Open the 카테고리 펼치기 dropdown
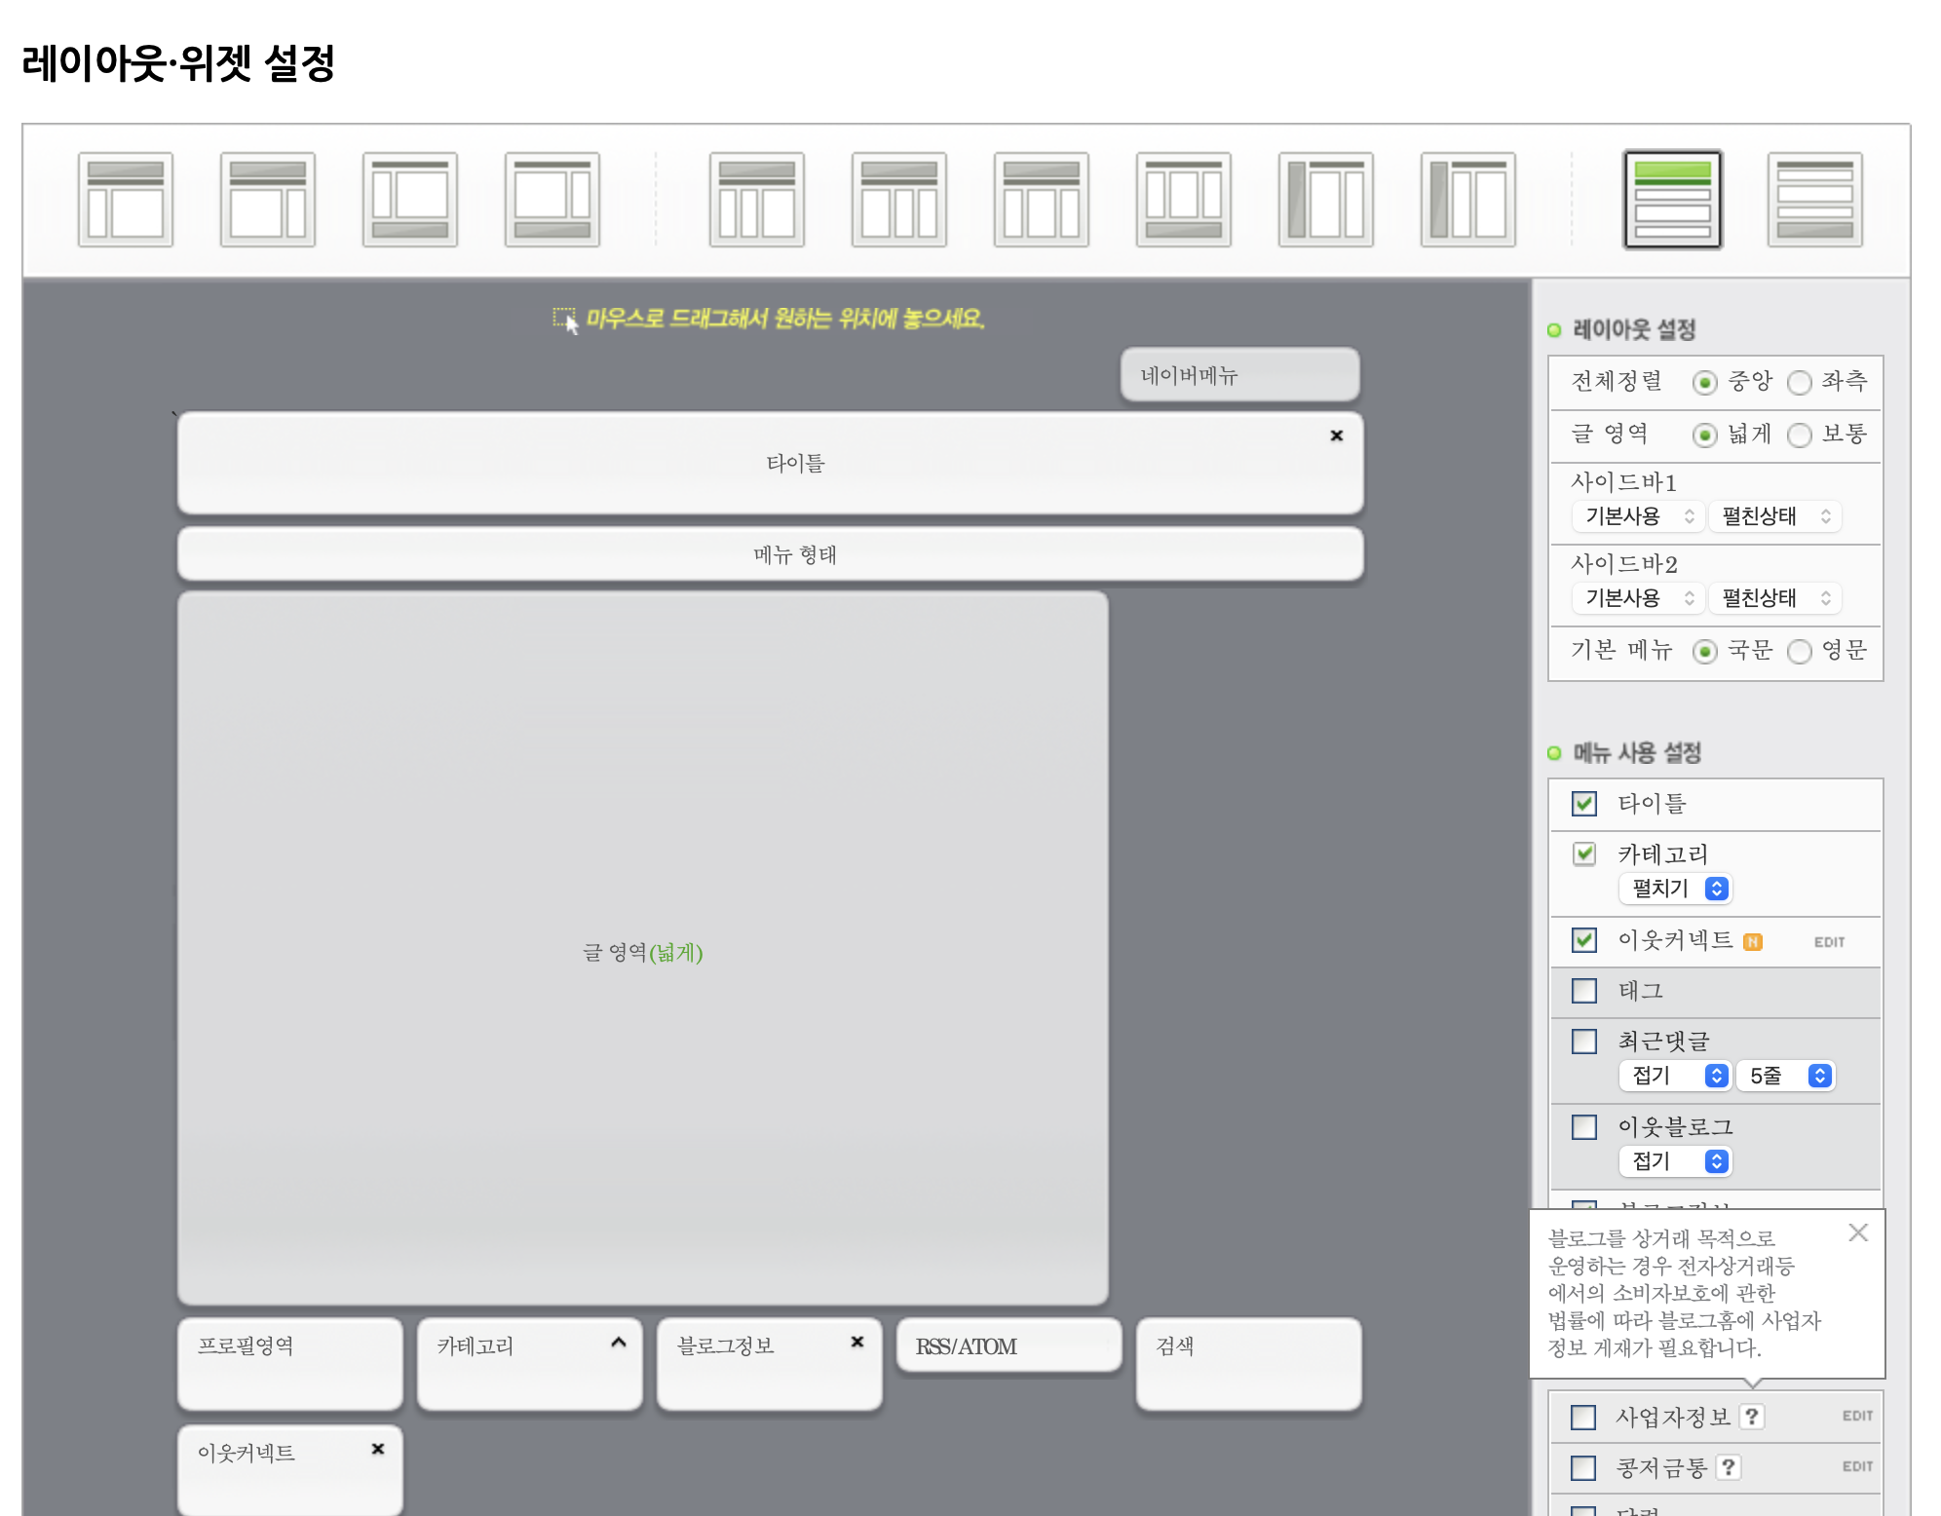Screen dimensions: 1941x1516 click(1675, 889)
